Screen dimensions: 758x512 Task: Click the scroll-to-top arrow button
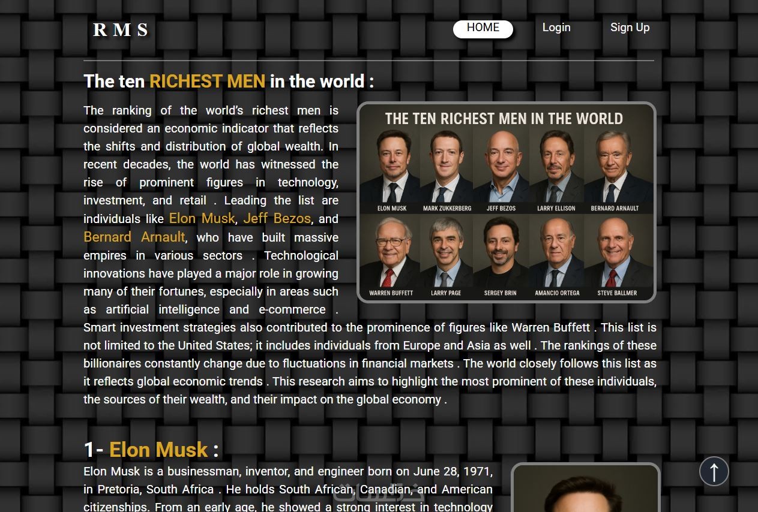714,471
